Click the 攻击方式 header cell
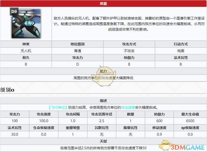 click(x=129, y=44)
